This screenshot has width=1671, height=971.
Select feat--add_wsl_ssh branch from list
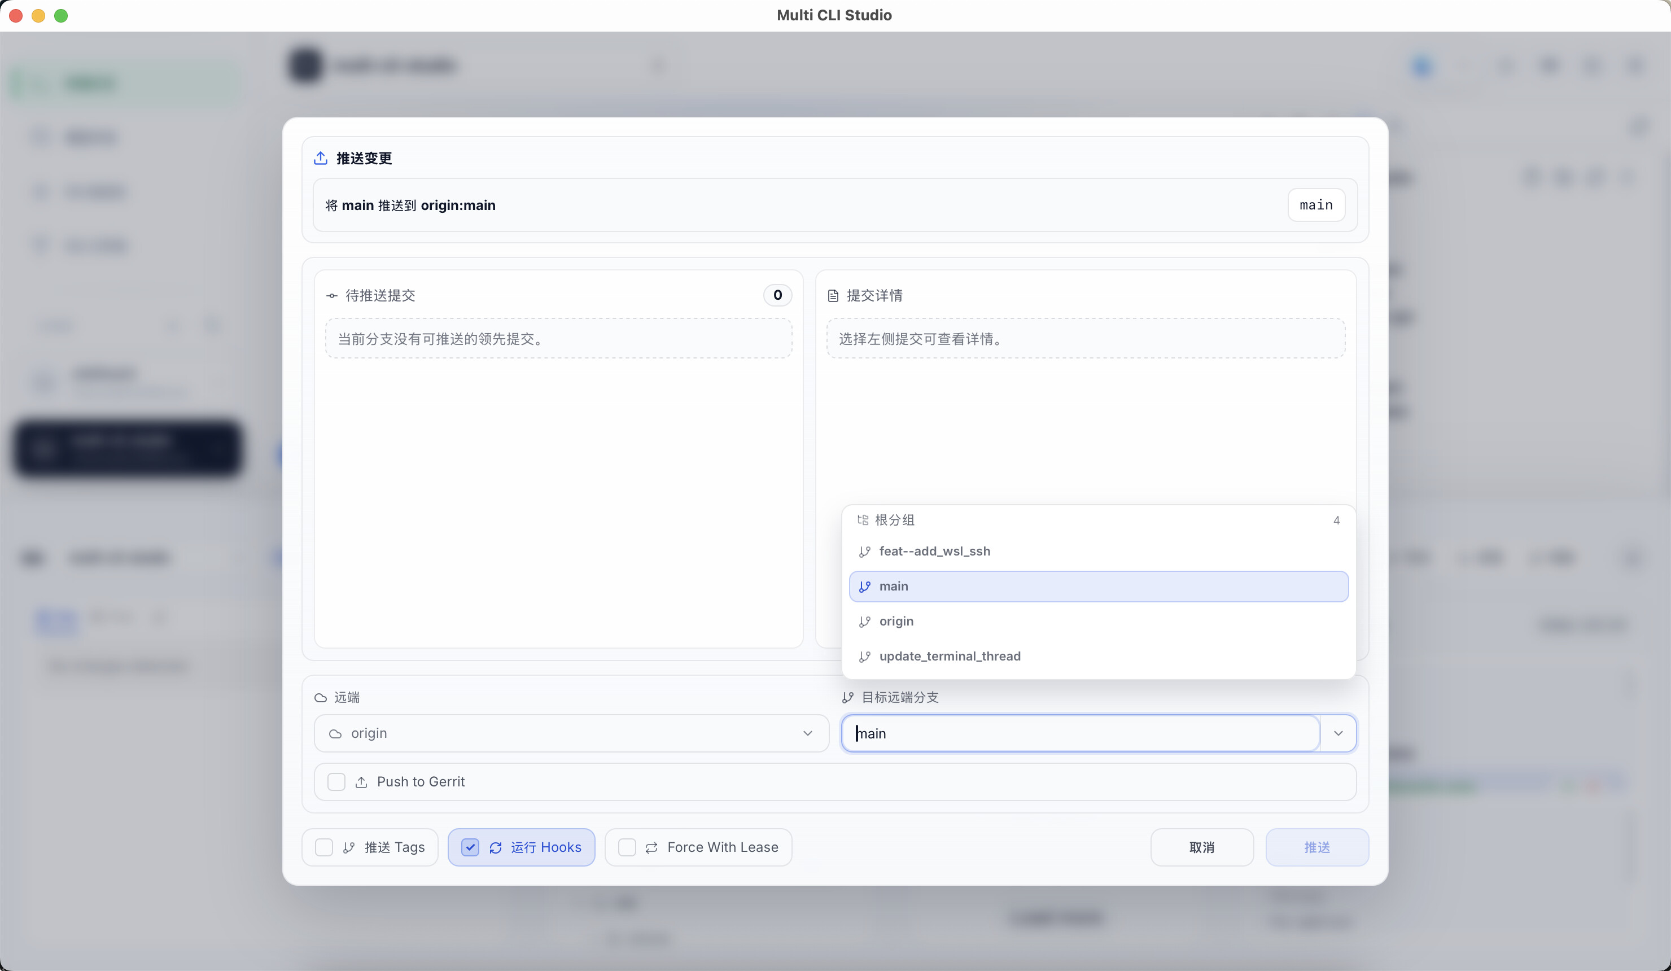point(1099,552)
